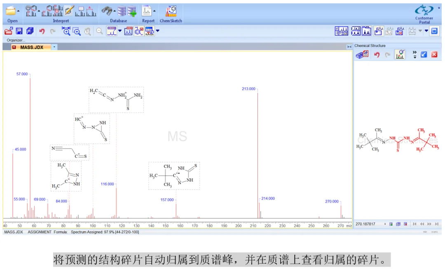Click the green-marked icon beside mass value
This screenshot has width=445, height=269.
(391, 224)
